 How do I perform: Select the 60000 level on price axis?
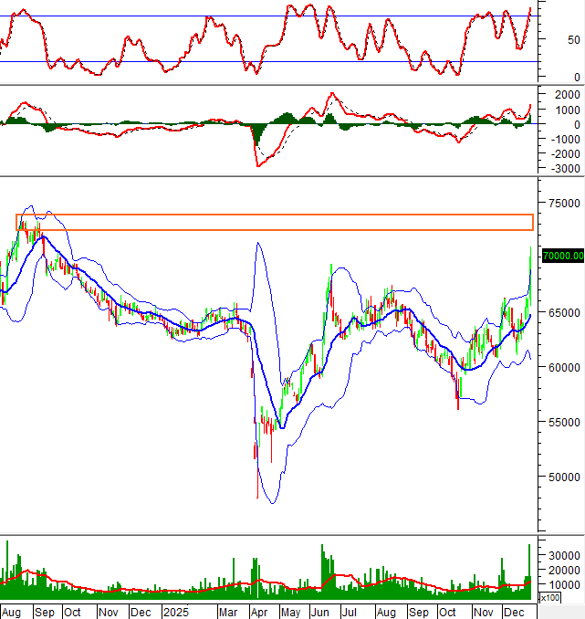click(562, 367)
